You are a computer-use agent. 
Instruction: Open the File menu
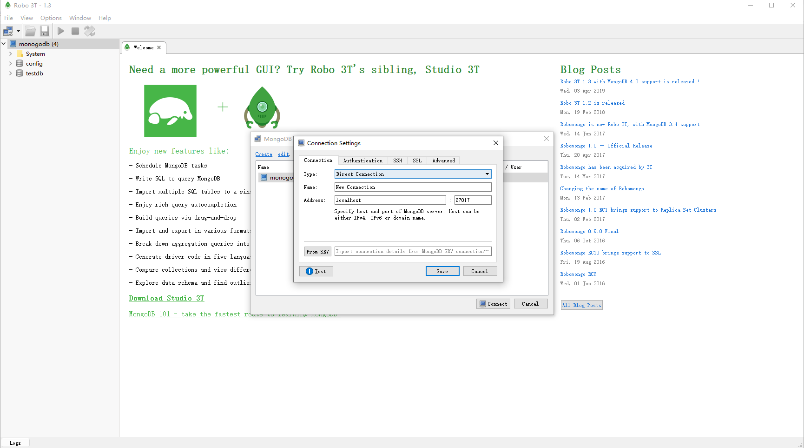point(8,18)
